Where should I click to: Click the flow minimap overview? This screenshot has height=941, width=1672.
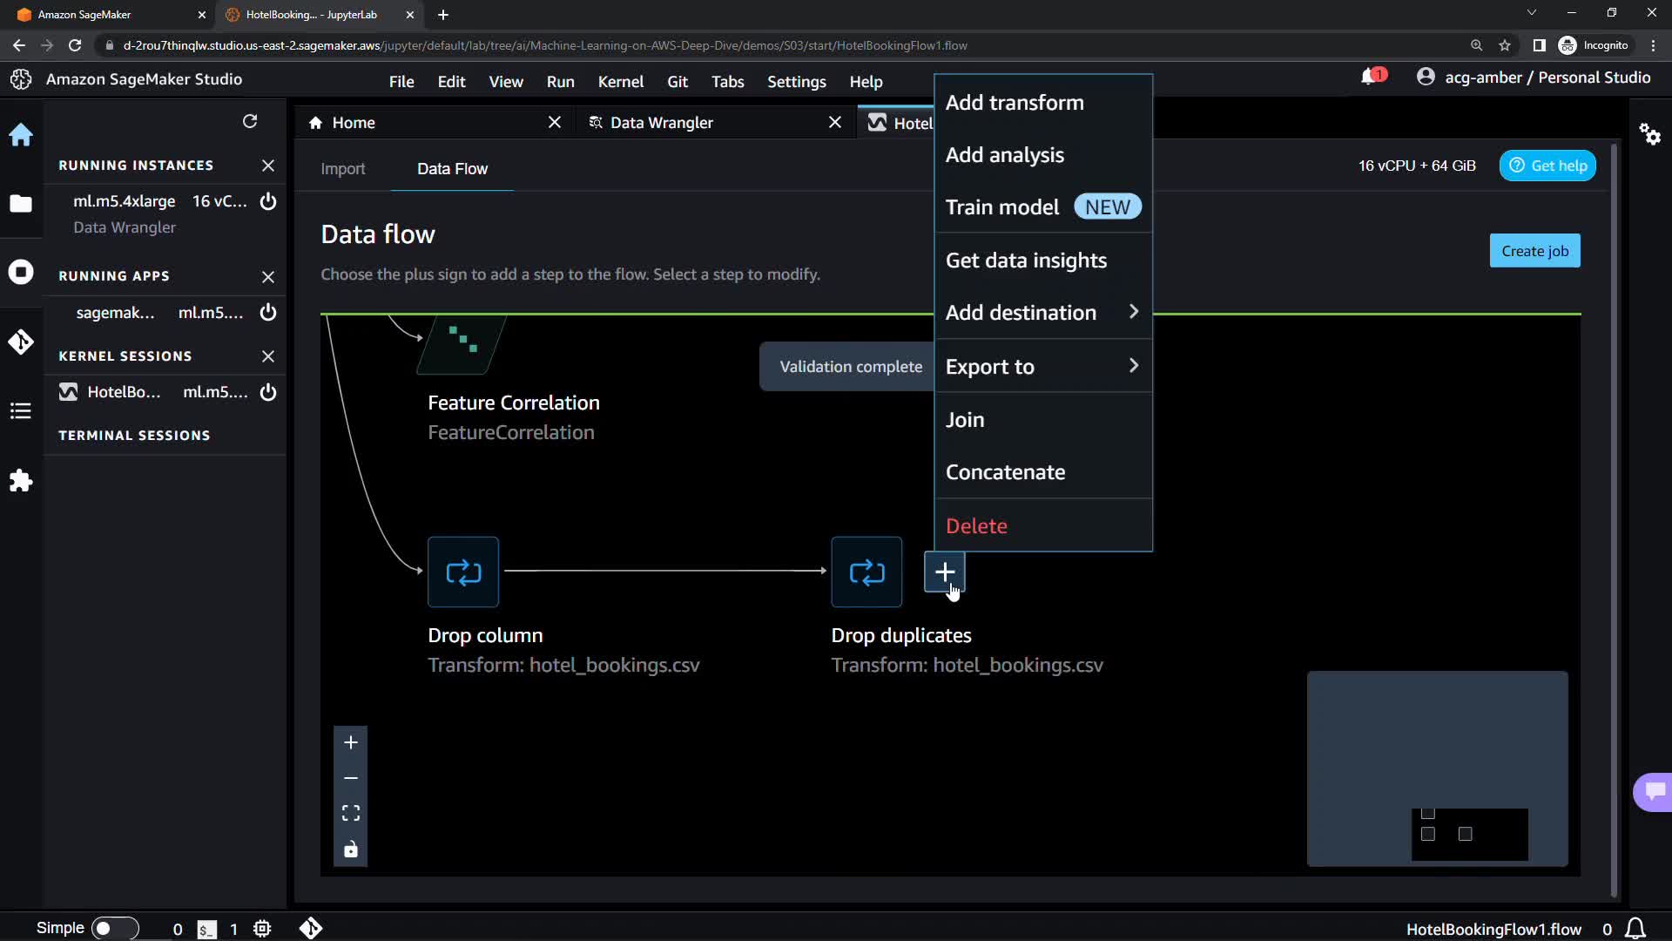(1437, 768)
